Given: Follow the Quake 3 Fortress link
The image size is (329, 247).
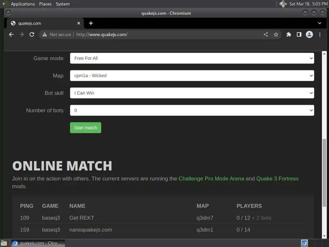Looking at the screenshot, I should (x=277, y=178).
